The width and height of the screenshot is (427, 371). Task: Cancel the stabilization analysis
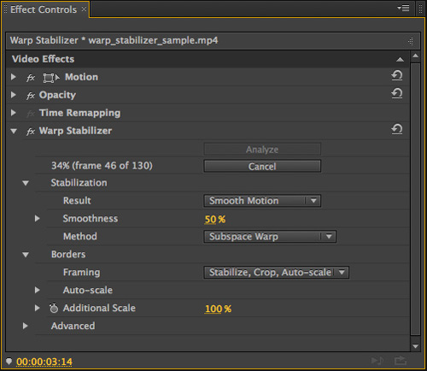click(x=262, y=166)
